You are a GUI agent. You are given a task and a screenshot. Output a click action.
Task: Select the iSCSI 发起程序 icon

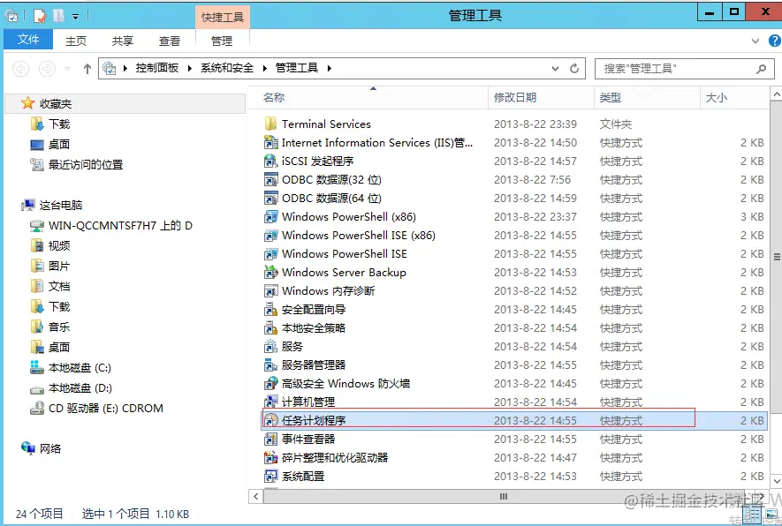[270, 162]
